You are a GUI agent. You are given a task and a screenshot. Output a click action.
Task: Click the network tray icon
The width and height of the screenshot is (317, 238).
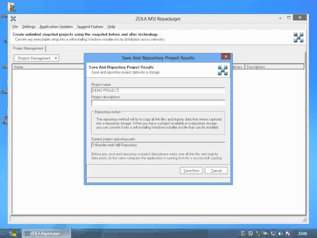(x=273, y=234)
